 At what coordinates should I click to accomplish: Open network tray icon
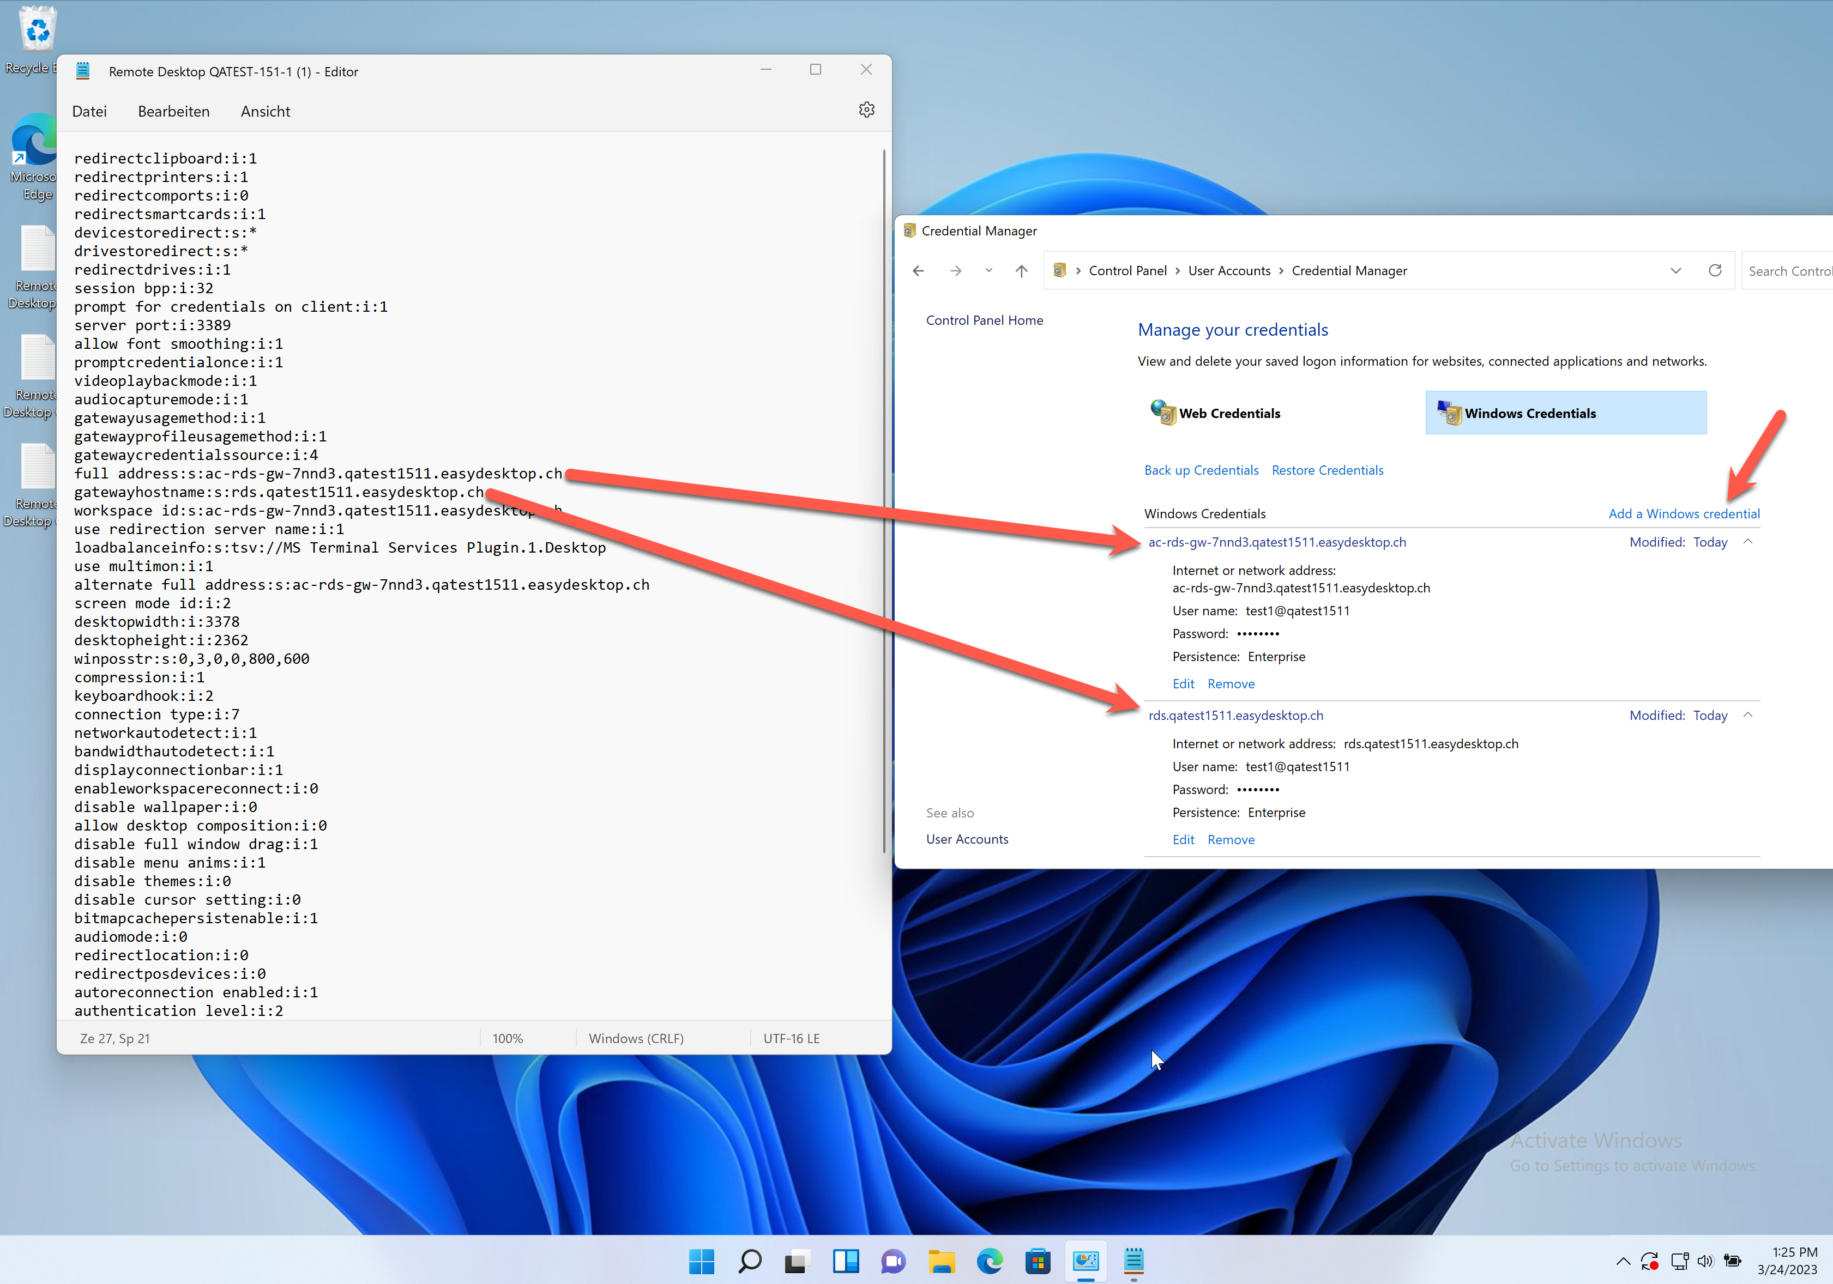1680,1261
